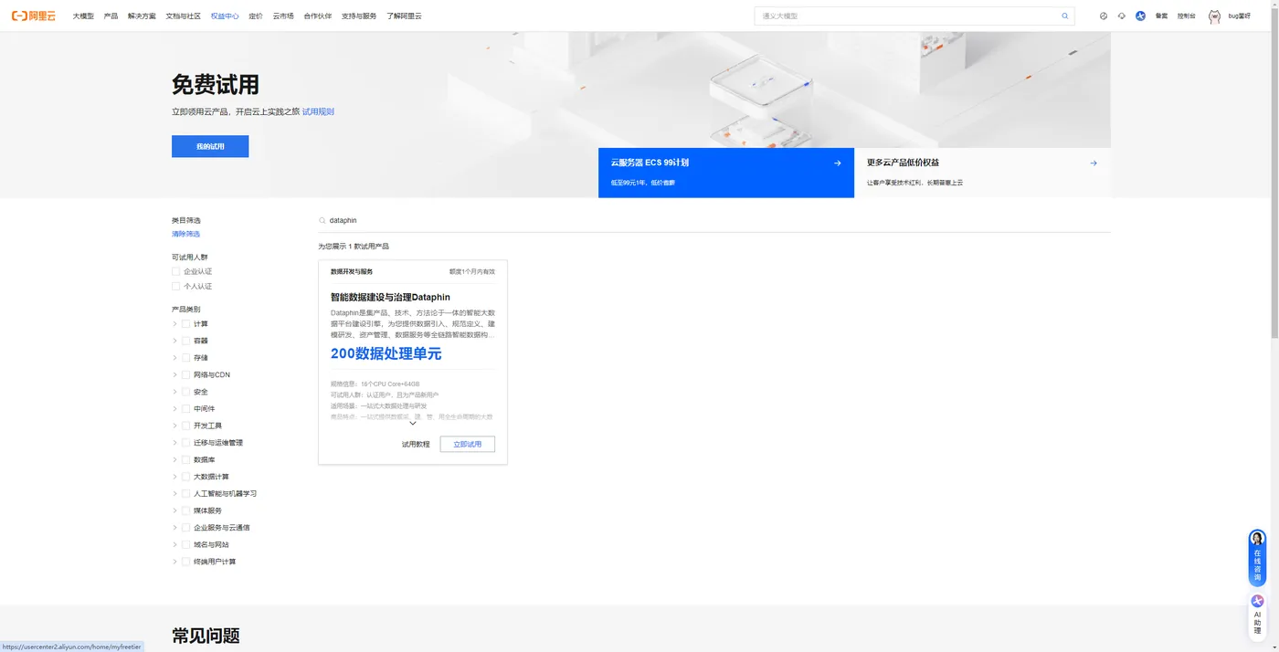Click the 数据开发与服务 card label

tap(352, 271)
